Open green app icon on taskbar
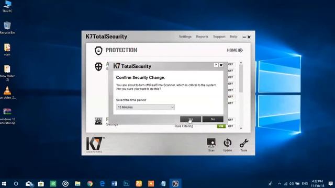The height and width of the screenshot is (188, 335). 53,183
